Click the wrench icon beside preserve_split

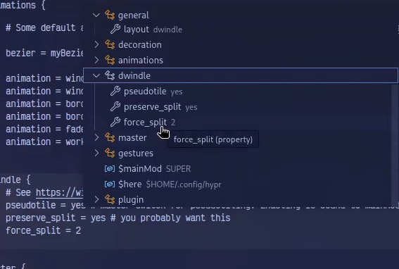point(115,106)
